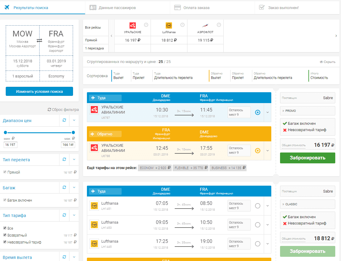The image size is (341, 261).
Task: Select Lufthansa LH1453 09:05 flight radio button
Action: coord(257,225)
